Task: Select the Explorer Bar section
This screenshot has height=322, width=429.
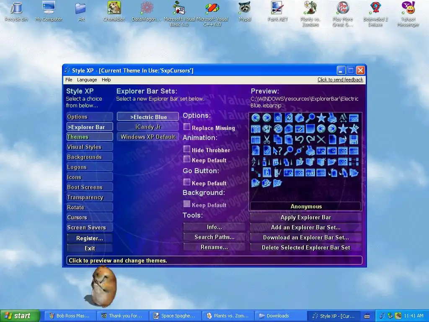Action: pyautogui.click(x=90, y=127)
